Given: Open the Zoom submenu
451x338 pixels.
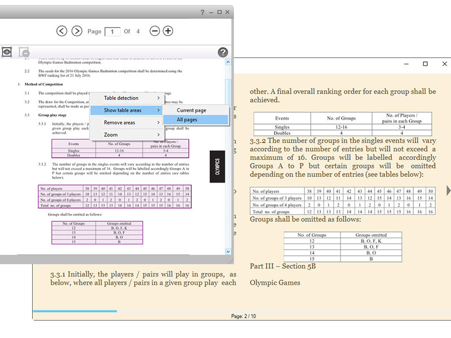Looking at the screenshot, I should coord(126,135).
